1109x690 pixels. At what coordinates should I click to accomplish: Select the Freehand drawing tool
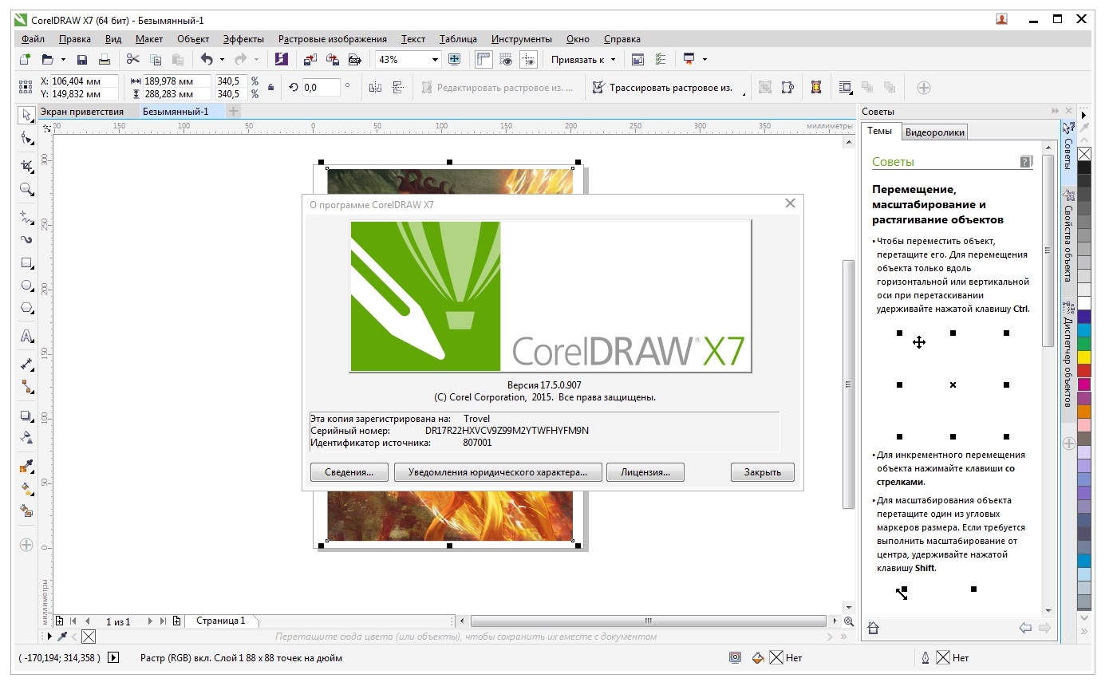[x=26, y=218]
